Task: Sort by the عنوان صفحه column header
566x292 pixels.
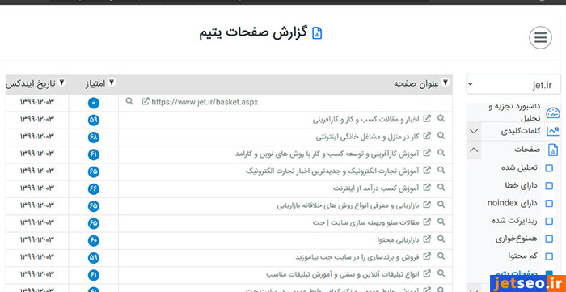Action: click(416, 83)
